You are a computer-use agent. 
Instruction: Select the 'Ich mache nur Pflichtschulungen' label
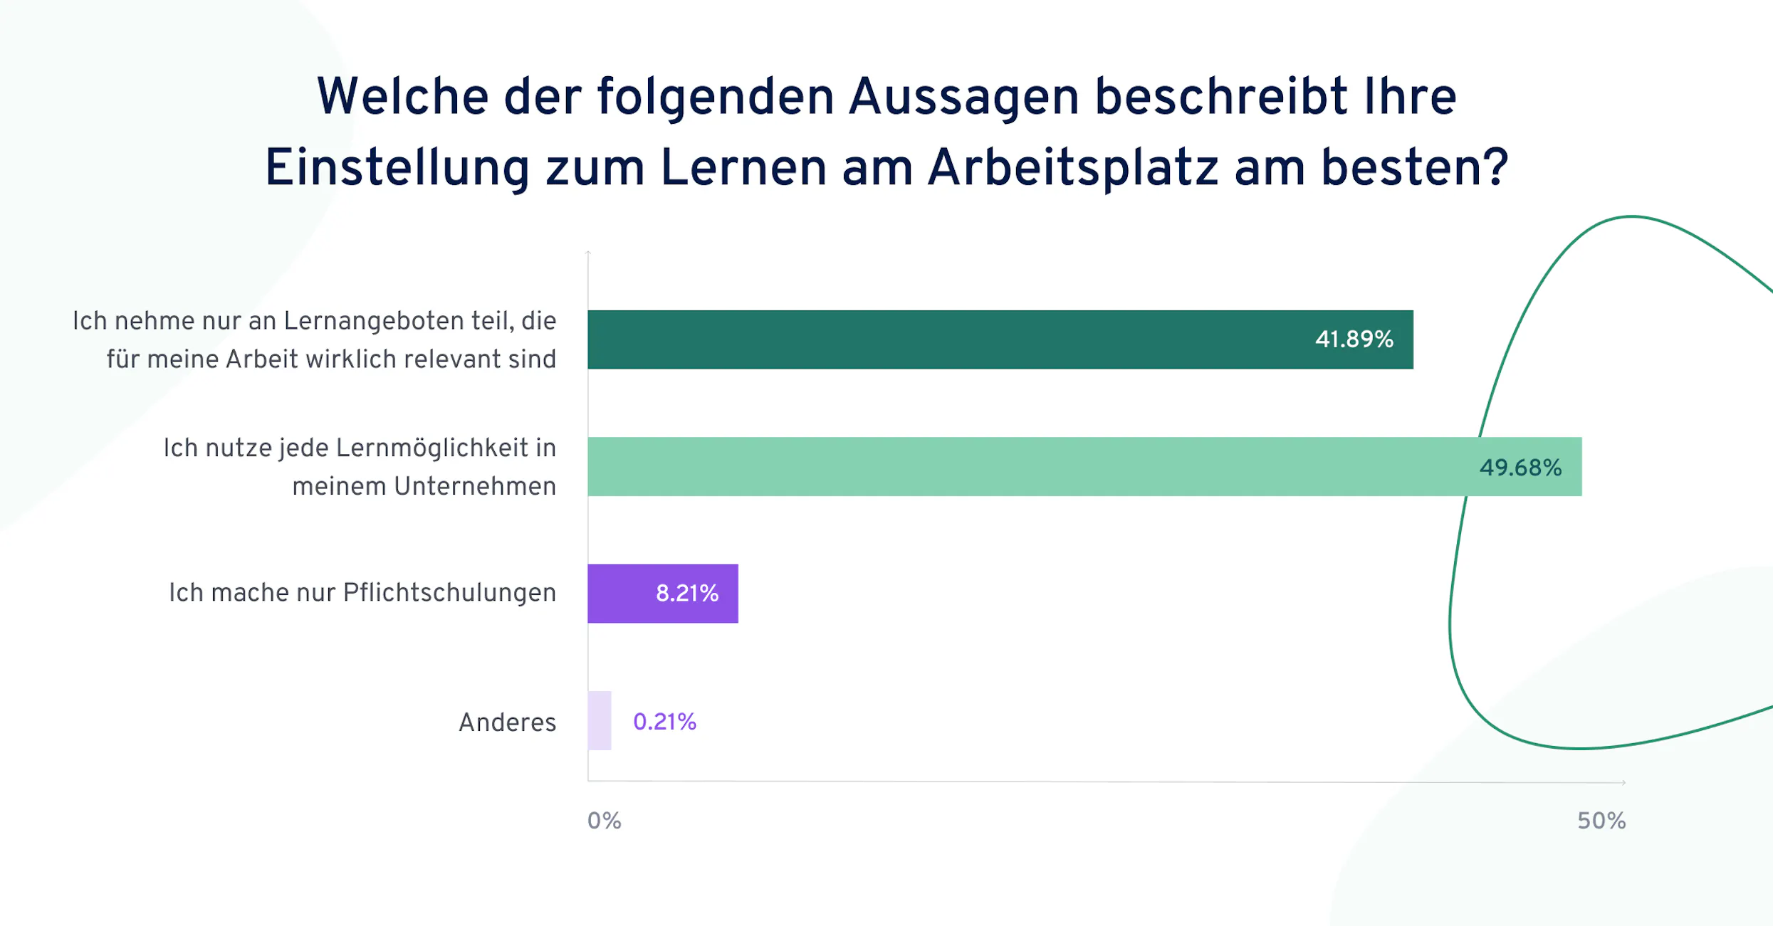coord(362,593)
